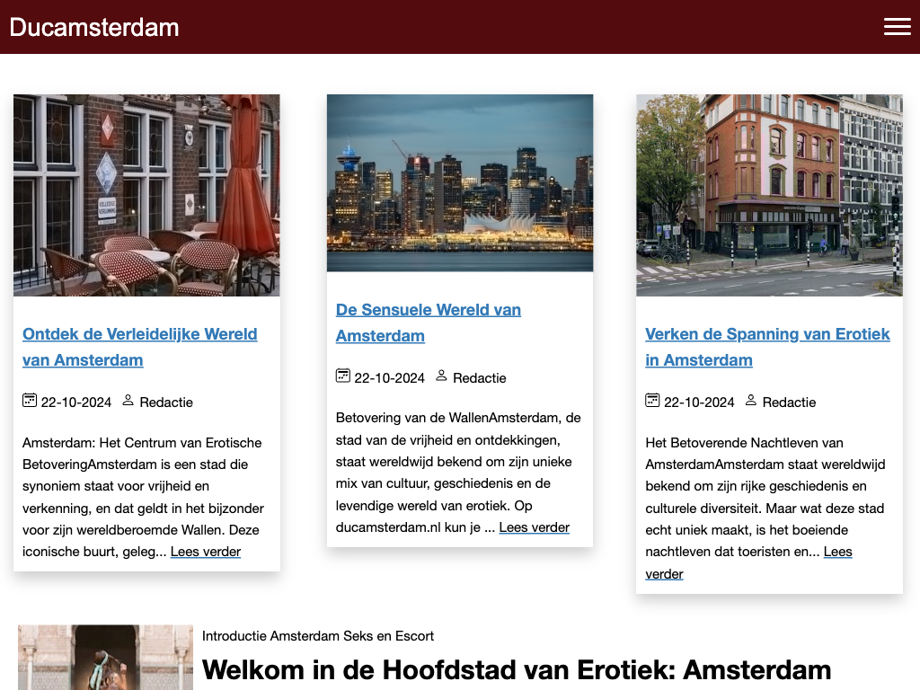Click calendar icon in De Sensuele card
The height and width of the screenshot is (690, 920).
[x=342, y=376]
